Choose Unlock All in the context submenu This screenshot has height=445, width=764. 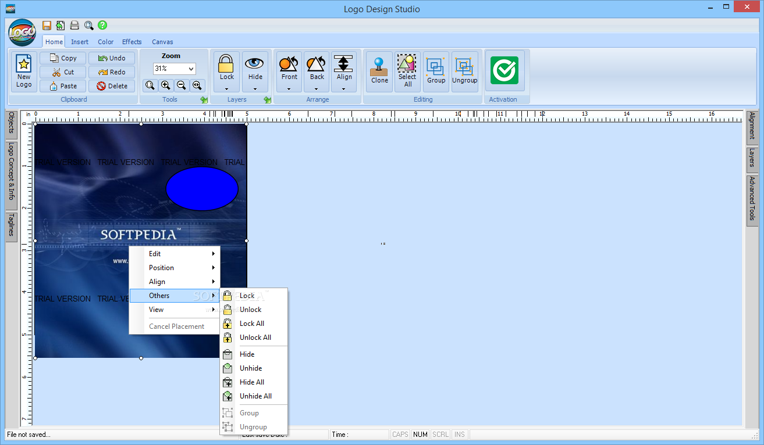click(x=253, y=338)
